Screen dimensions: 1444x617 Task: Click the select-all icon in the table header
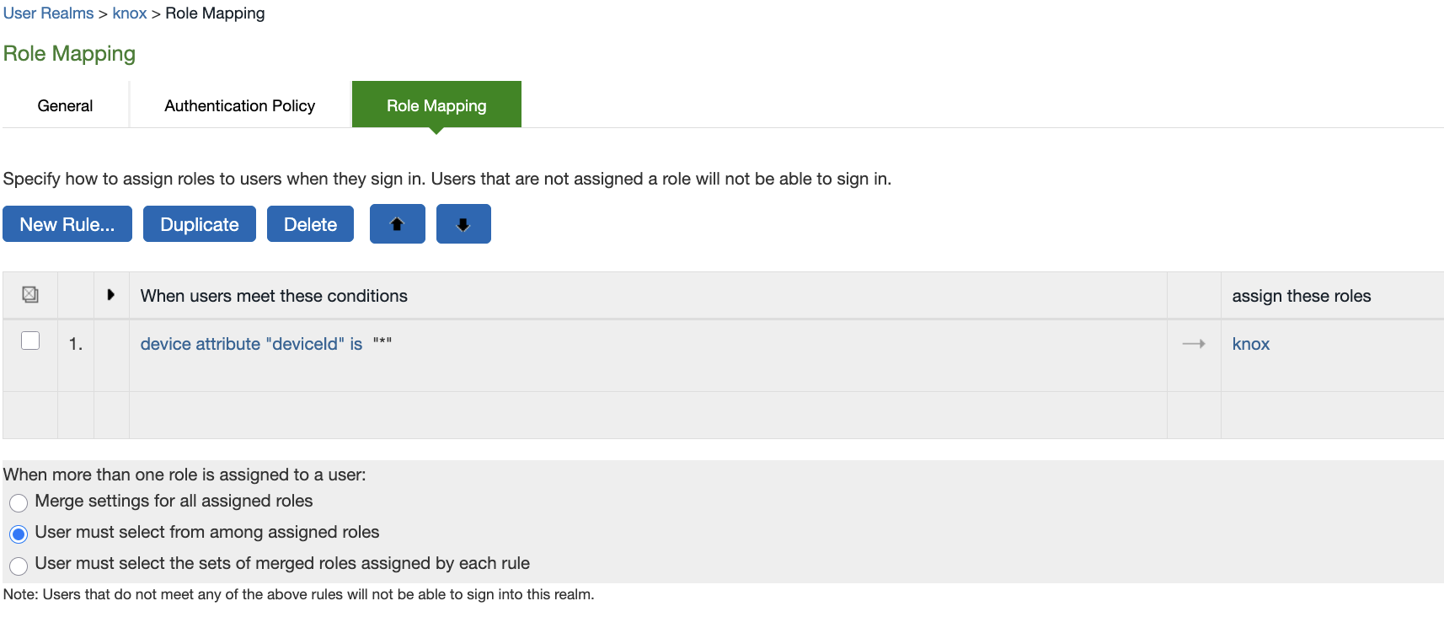point(30,295)
